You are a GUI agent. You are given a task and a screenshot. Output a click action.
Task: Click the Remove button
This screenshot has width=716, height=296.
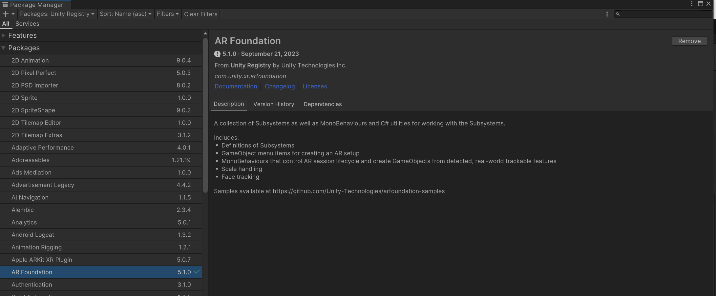(x=689, y=41)
